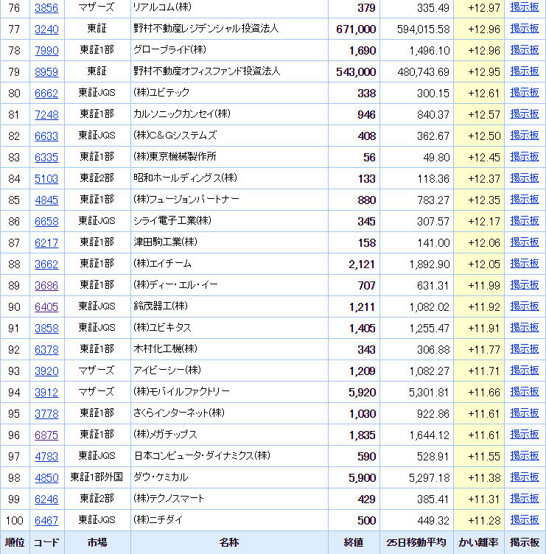Screen dimensions: 546x554
Task: Open 掲示板 link for ダウ・ケミカル
Action: 525,477
